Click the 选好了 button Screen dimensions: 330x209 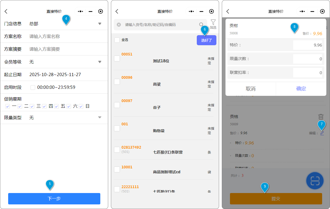pos(206,40)
